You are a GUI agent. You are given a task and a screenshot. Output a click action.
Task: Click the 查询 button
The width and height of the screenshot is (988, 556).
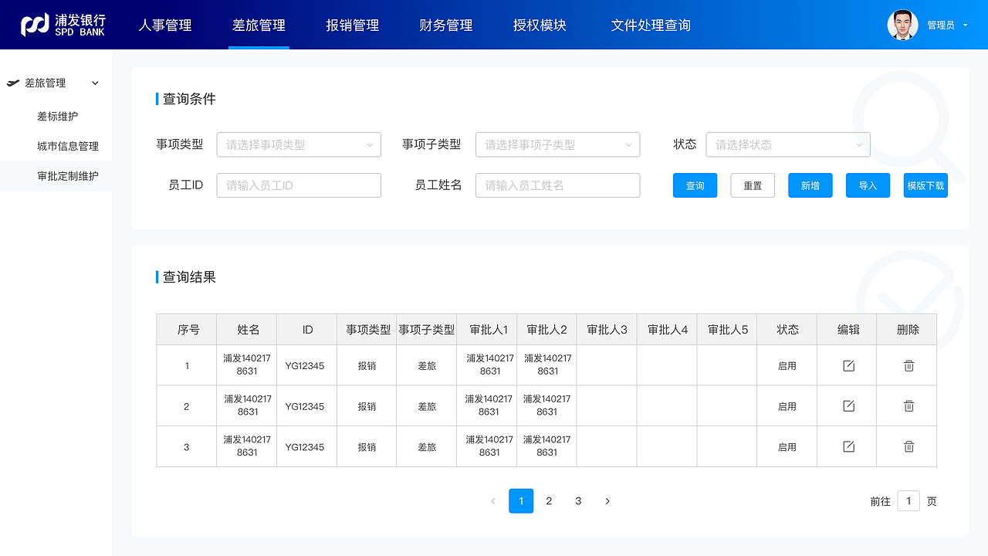(x=695, y=185)
